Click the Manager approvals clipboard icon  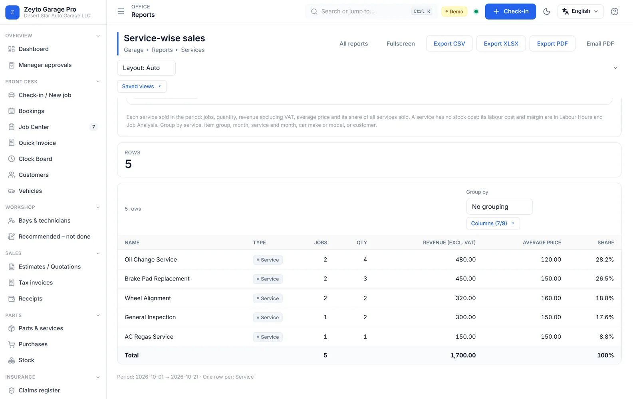tap(12, 65)
